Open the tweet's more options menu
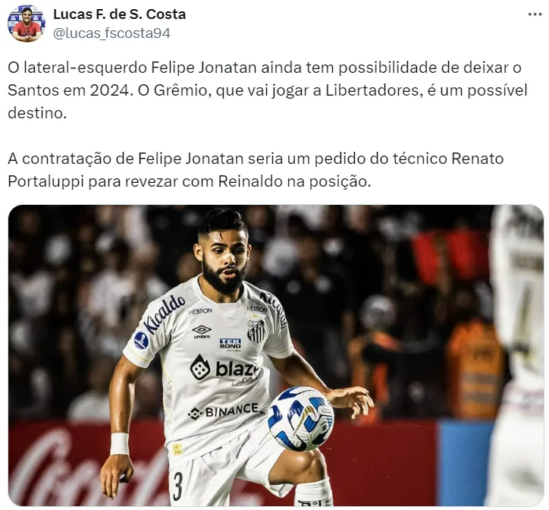The height and width of the screenshot is (510, 549). [x=535, y=14]
